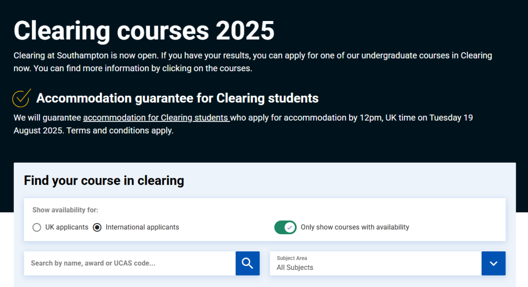528x287 pixels.
Task: Open the accommodation for Clearing students link
Action: click(x=156, y=118)
